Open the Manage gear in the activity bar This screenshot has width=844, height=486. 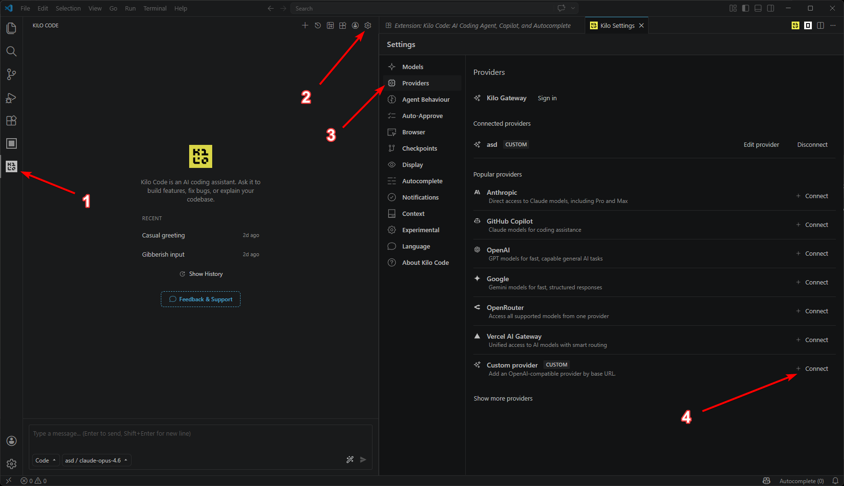click(12, 464)
